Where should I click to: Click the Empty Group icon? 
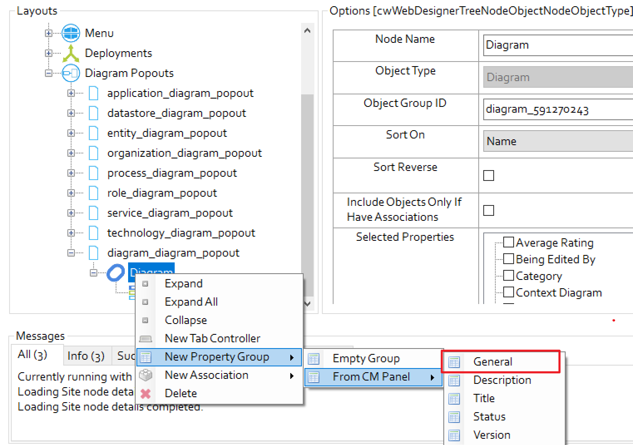(314, 358)
